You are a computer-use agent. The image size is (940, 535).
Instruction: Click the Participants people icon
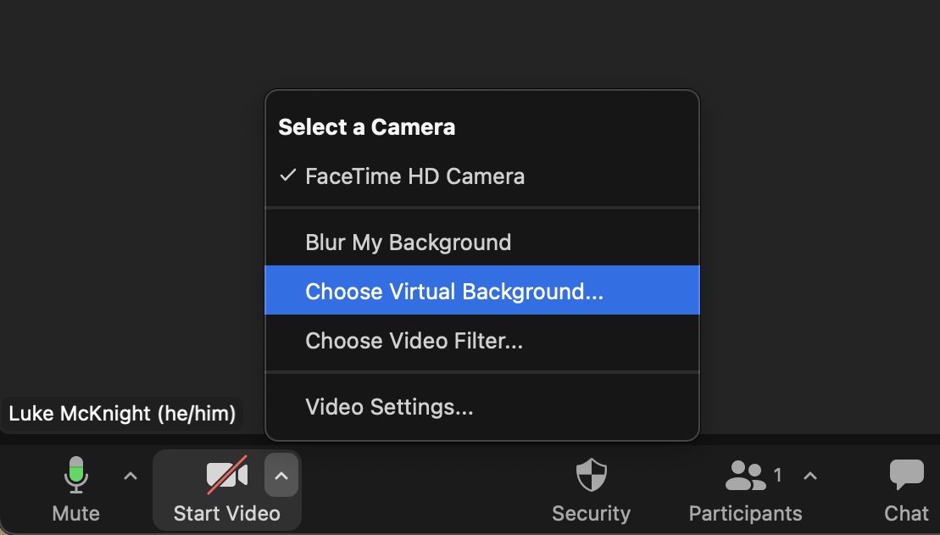click(x=746, y=476)
